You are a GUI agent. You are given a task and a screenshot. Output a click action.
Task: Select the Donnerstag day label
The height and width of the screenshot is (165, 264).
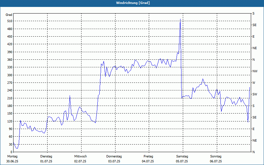(114, 156)
